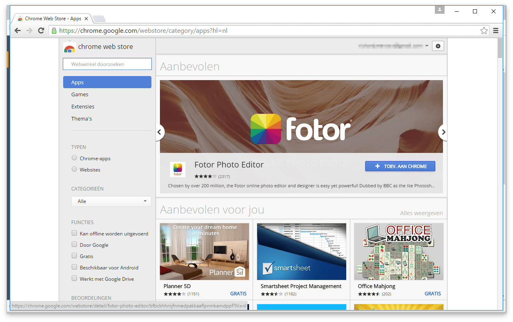
Task: Click the page vertical scrollbar thumb
Action: [x=500, y=48]
